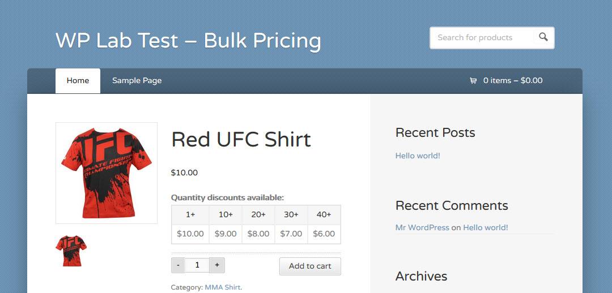612x293 pixels.
Task: Decrease quantity with minus button
Action: pos(178,265)
